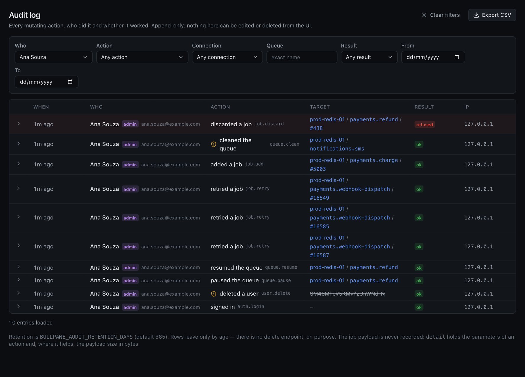Screen dimensions: 525x377
Task: Expand the discarded a job row
Action: [x=19, y=124]
